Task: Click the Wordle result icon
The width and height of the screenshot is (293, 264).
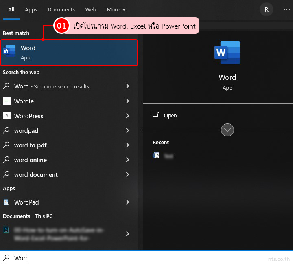Action: click(7, 101)
